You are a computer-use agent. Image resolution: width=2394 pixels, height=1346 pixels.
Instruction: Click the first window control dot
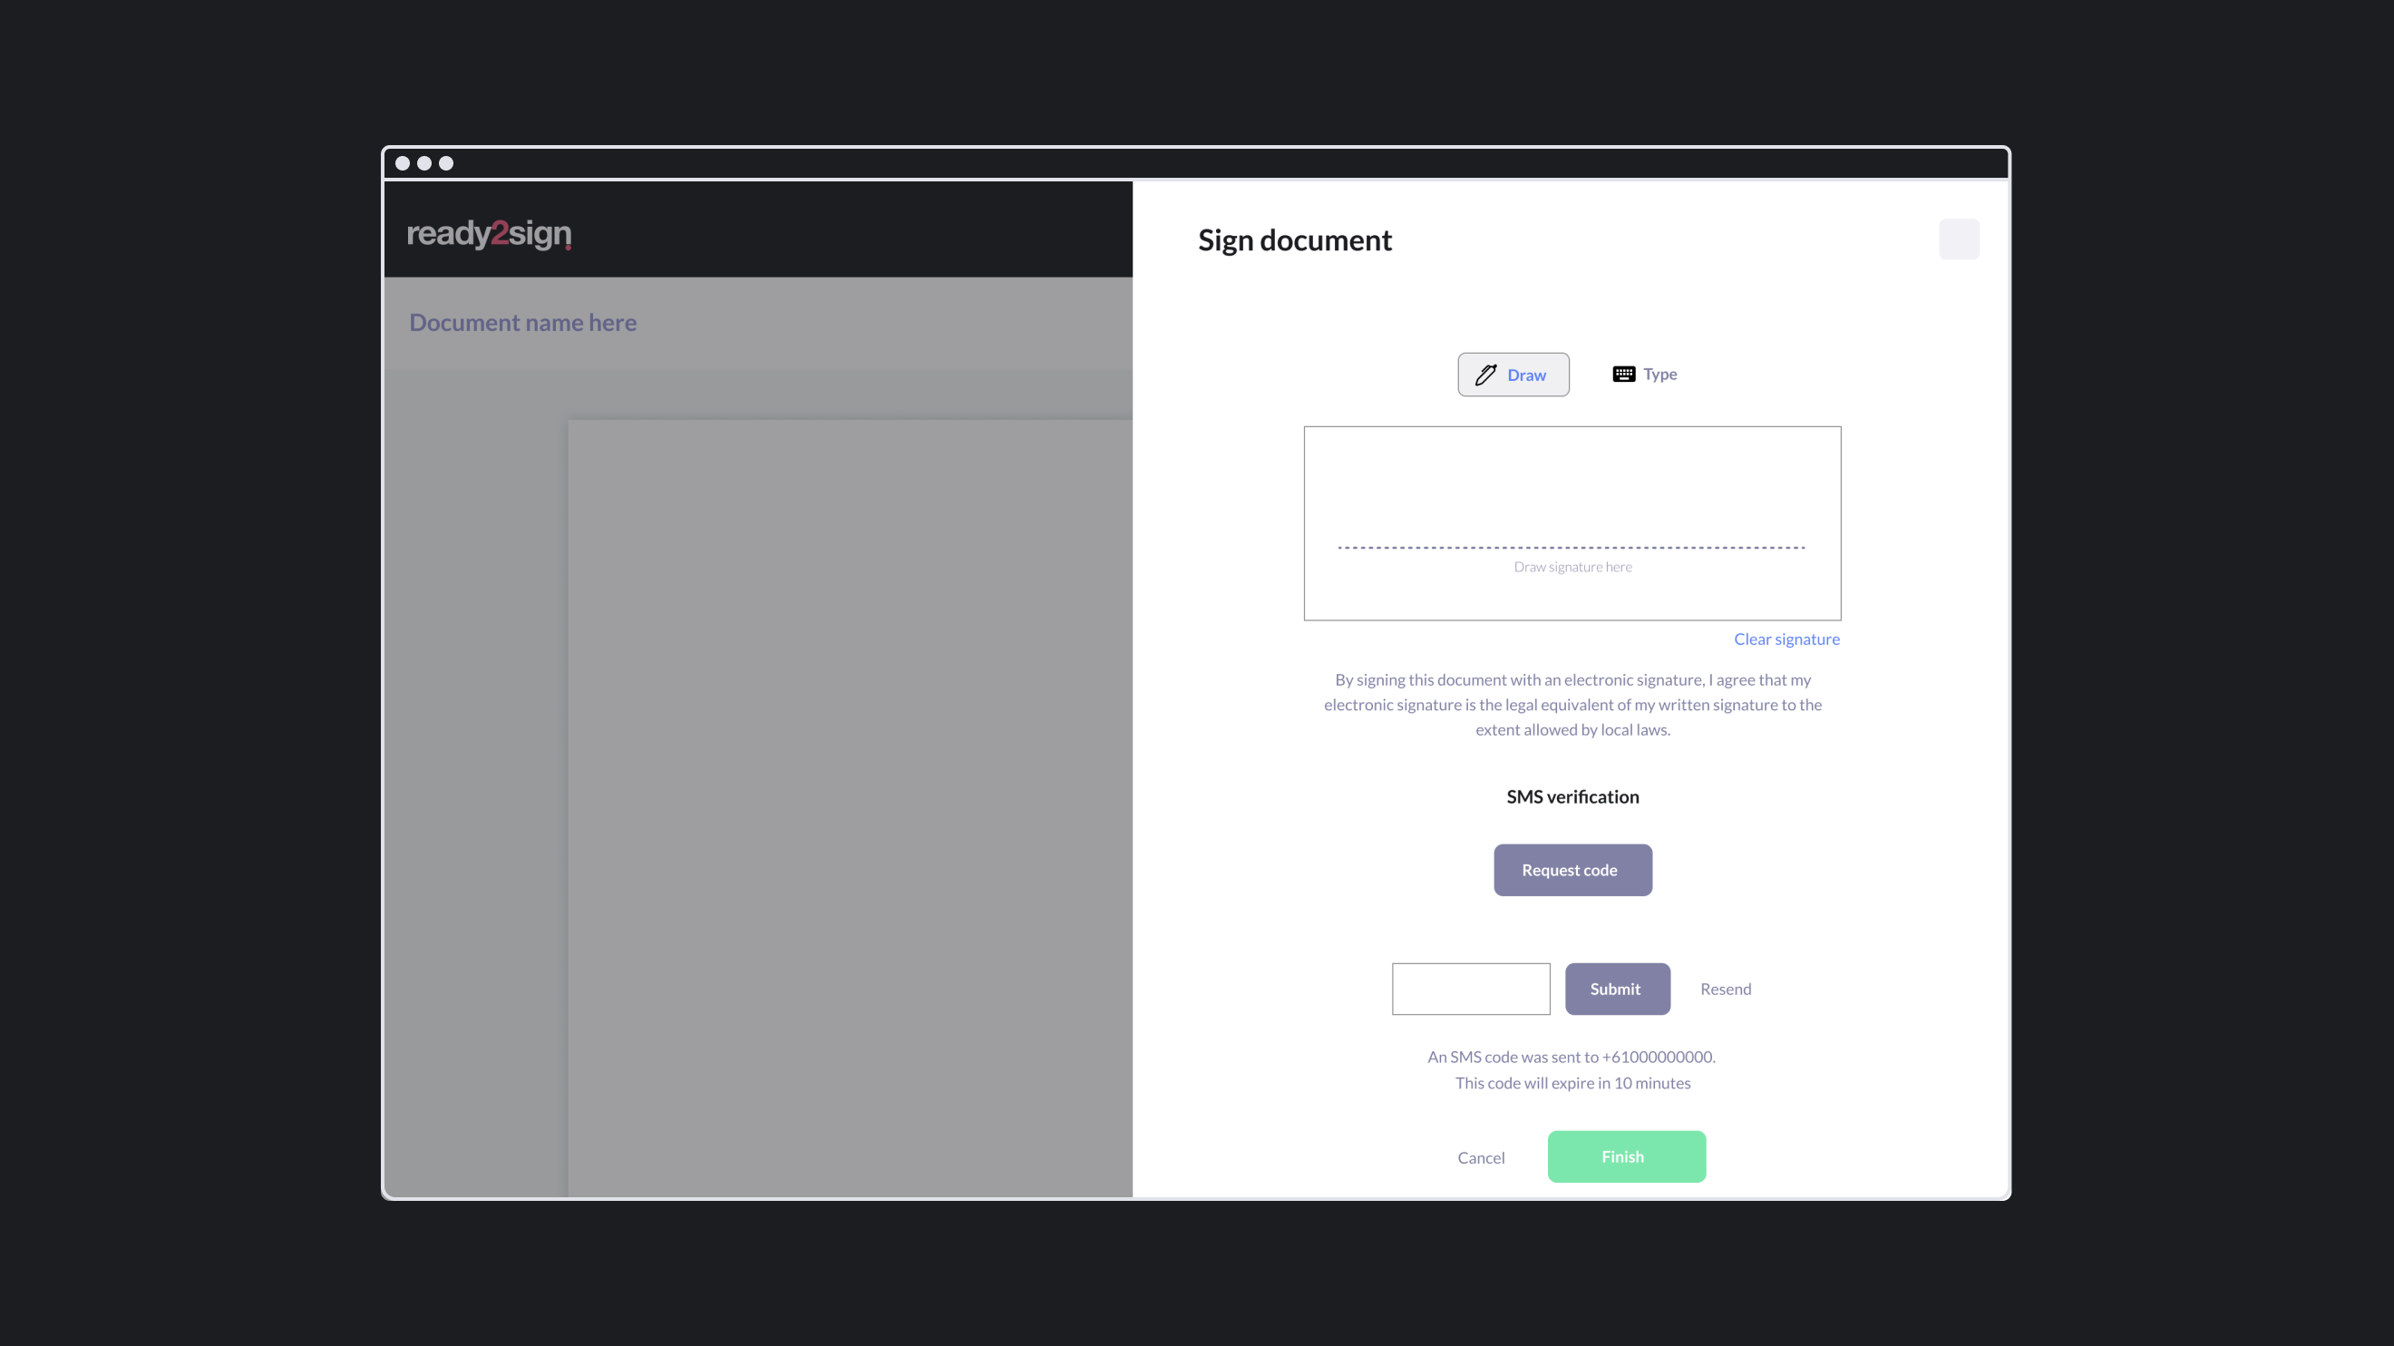tap(403, 163)
